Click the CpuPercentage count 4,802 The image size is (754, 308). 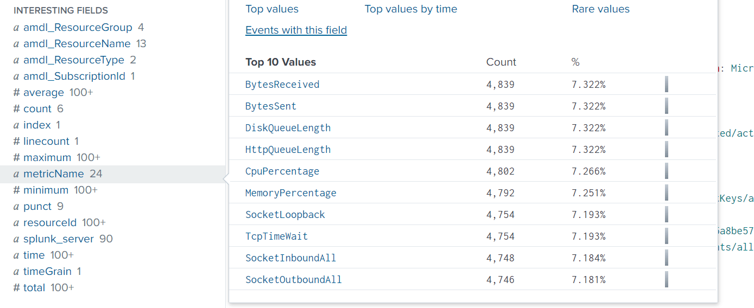500,171
